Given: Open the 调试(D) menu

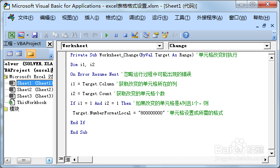Looking at the screenshot, I should [x=137, y=18].
